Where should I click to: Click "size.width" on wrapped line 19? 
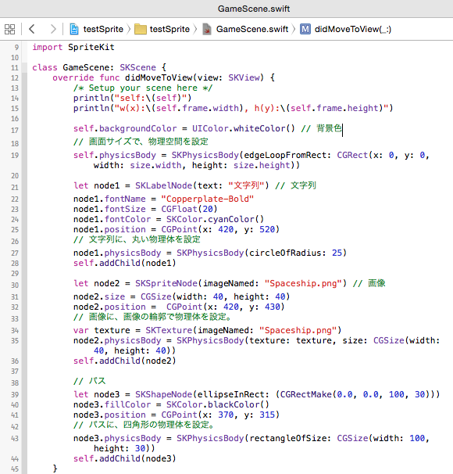pos(155,165)
